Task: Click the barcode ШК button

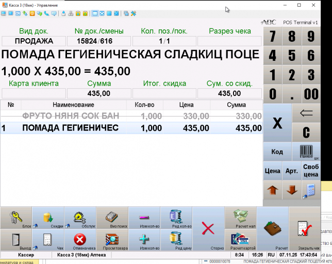Action: click(x=306, y=152)
